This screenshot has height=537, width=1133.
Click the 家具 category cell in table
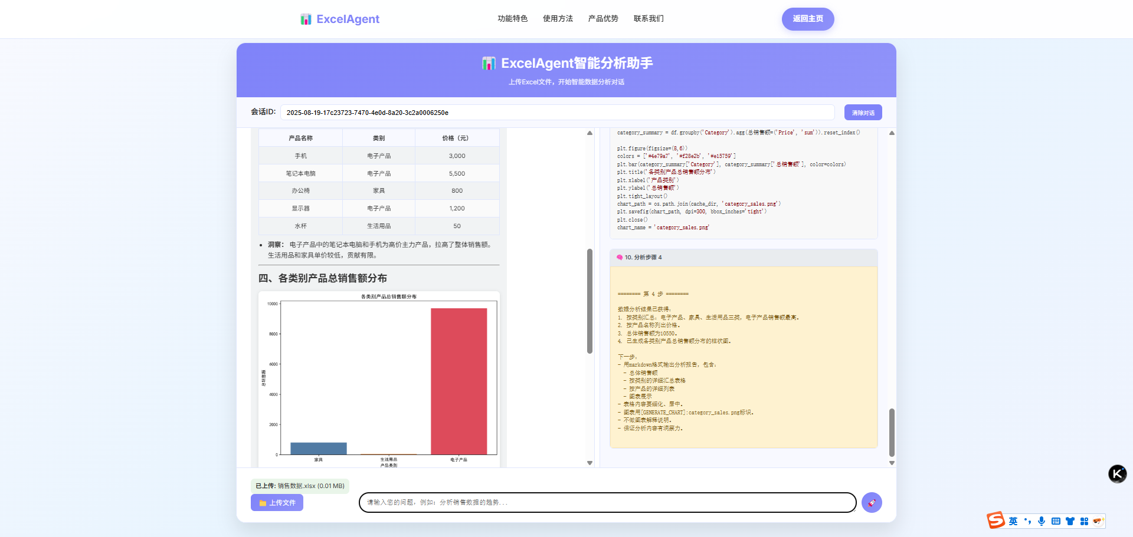pyautogui.click(x=379, y=191)
